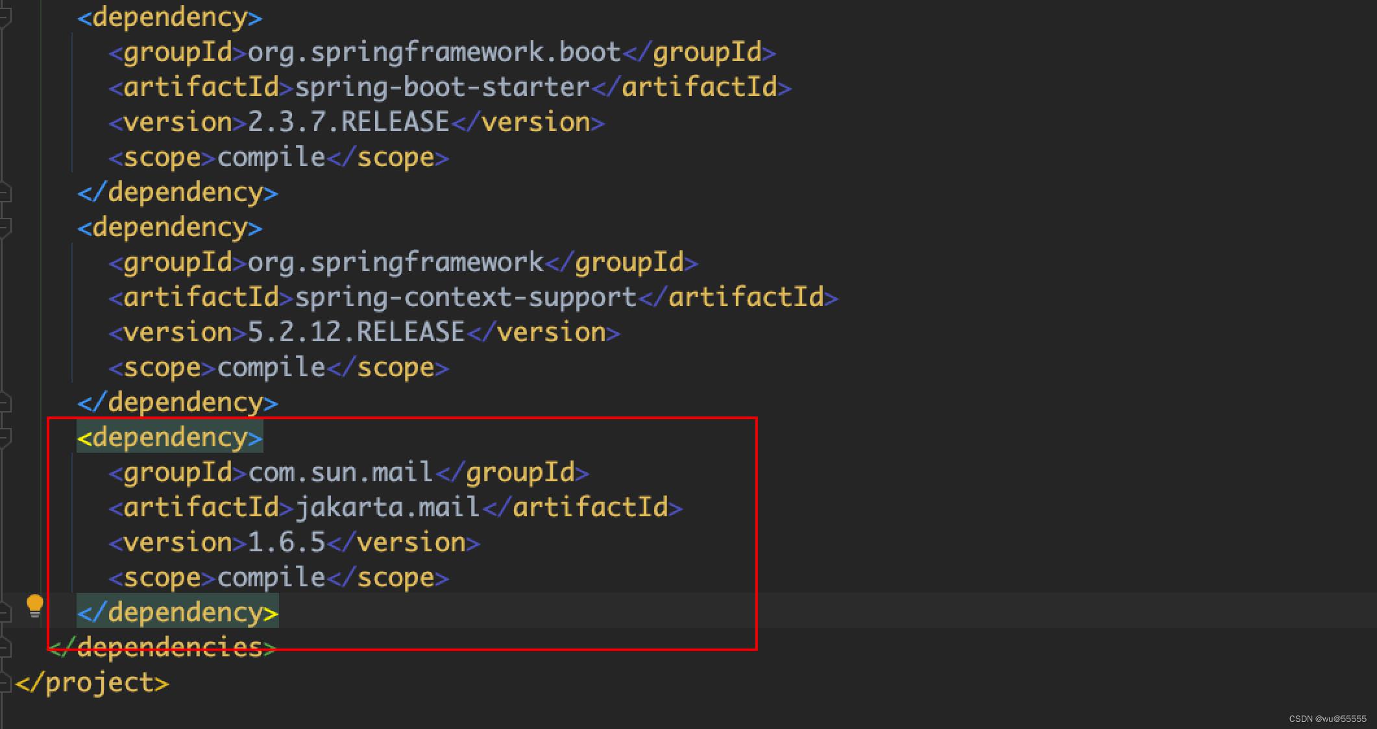Click compile scope under version 2.3.7.RELEASE

[x=271, y=158]
